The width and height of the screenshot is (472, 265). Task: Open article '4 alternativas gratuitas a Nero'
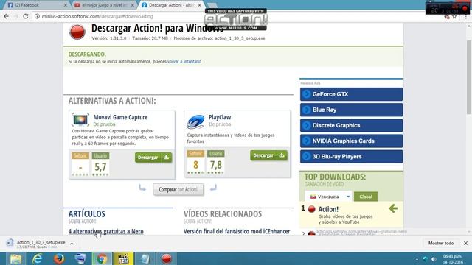tap(106, 231)
